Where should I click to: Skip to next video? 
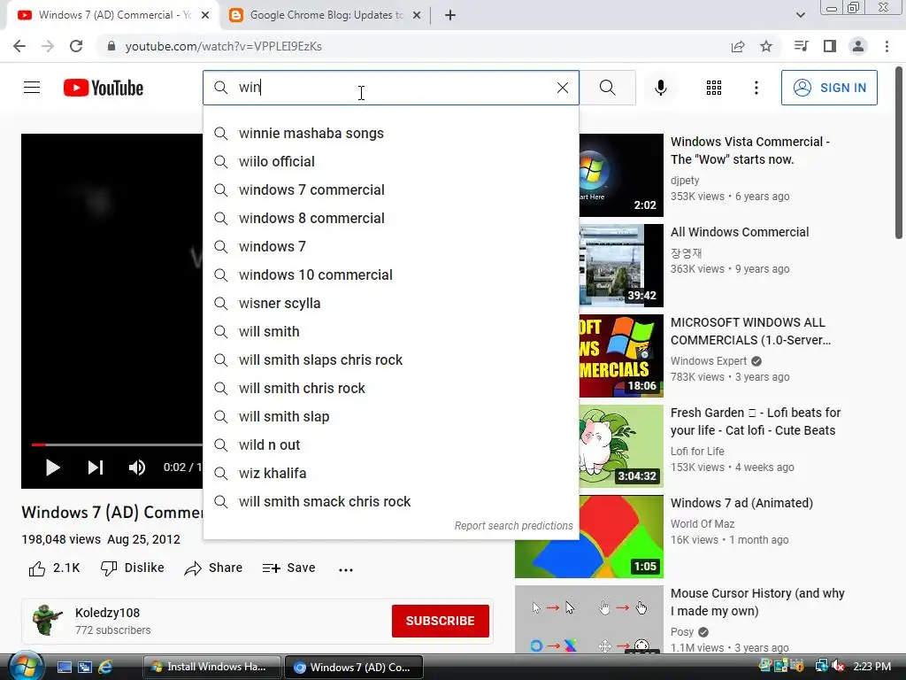pos(96,467)
